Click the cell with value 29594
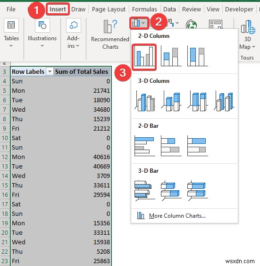260x266 pixels. pos(82,195)
